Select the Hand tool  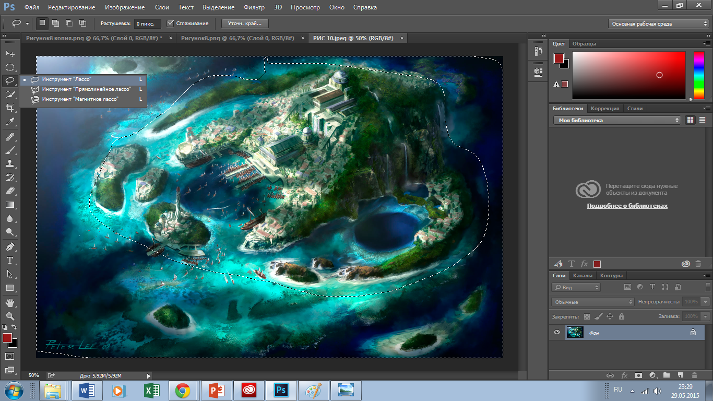(9, 302)
